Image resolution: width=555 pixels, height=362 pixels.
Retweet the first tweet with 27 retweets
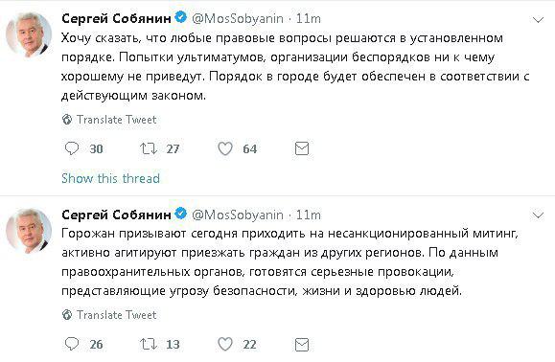(x=149, y=148)
